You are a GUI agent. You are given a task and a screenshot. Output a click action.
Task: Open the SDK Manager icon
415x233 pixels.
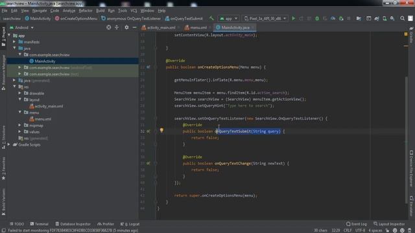[392, 19]
